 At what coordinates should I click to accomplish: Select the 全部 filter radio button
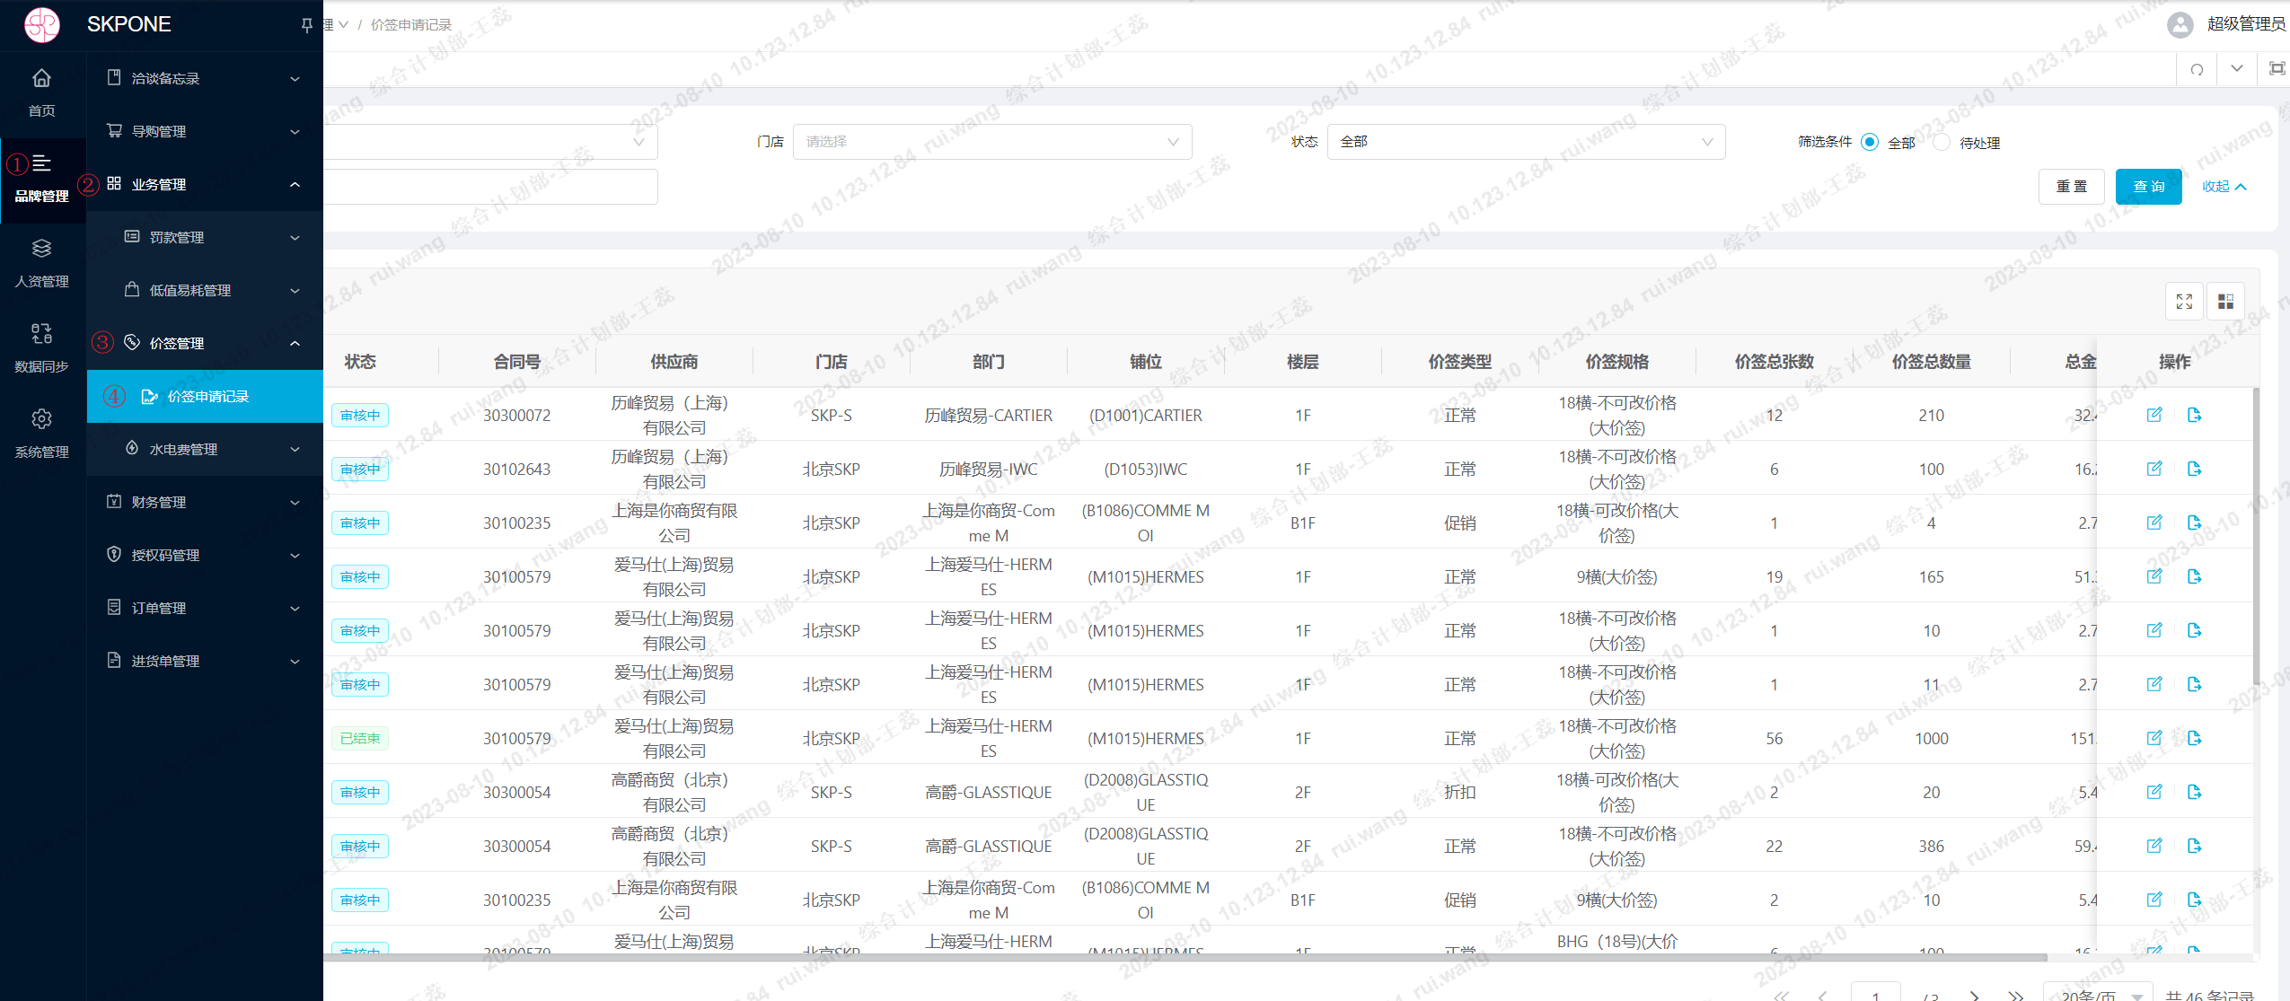(1870, 142)
